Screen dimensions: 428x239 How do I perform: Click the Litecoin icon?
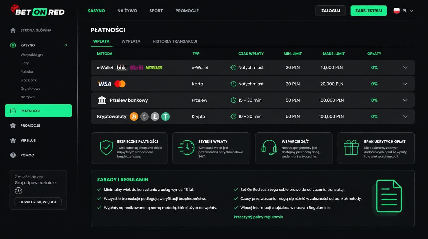(155, 116)
